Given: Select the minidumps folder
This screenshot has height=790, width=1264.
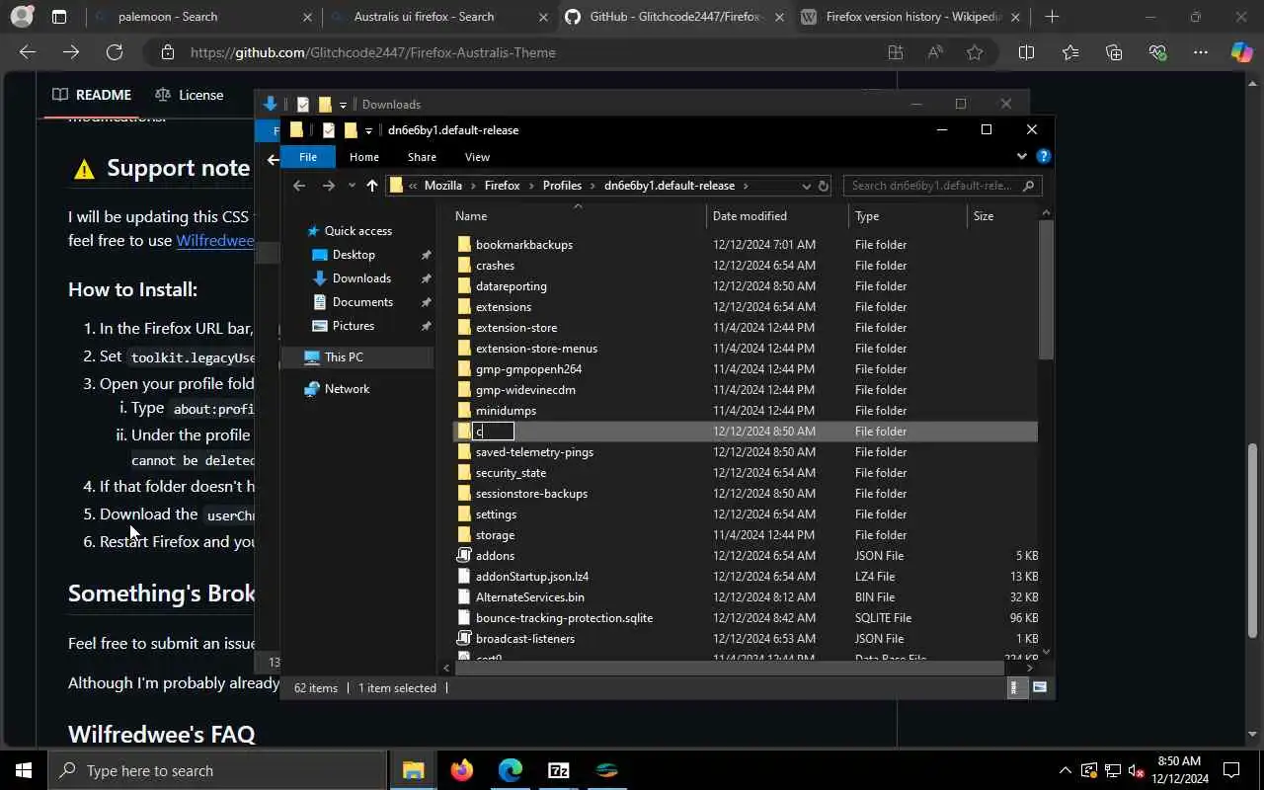Looking at the screenshot, I should tap(506, 410).
